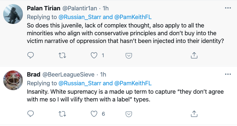
Task: Like Palan Tirian's tweet
Action: click(x=94, y=55)
